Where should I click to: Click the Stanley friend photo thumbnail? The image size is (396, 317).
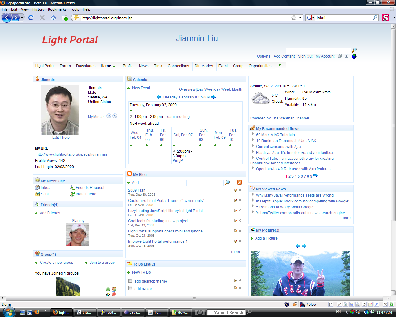78,235
